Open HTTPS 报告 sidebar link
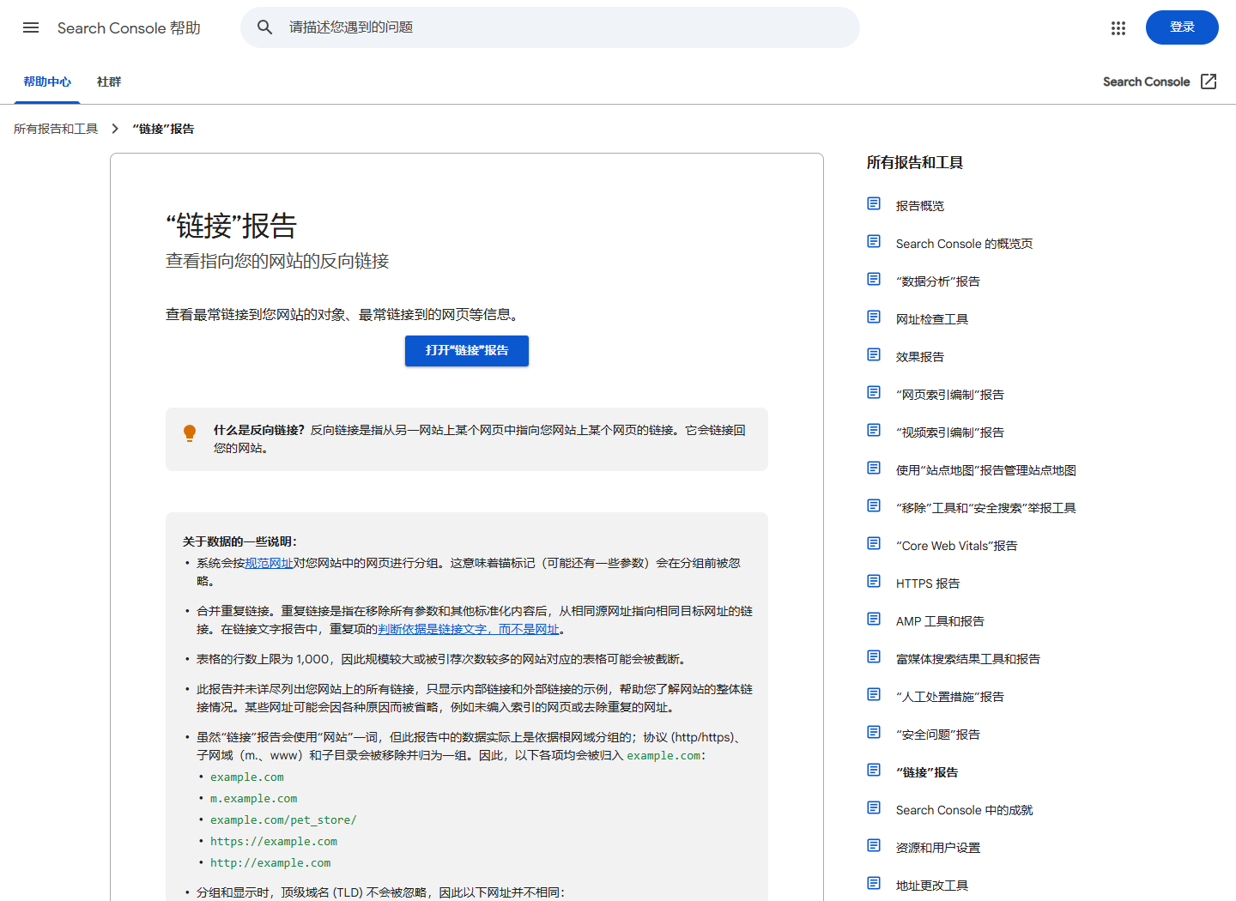This screenshot has width=1236, height=901. [x=928, y=584]
